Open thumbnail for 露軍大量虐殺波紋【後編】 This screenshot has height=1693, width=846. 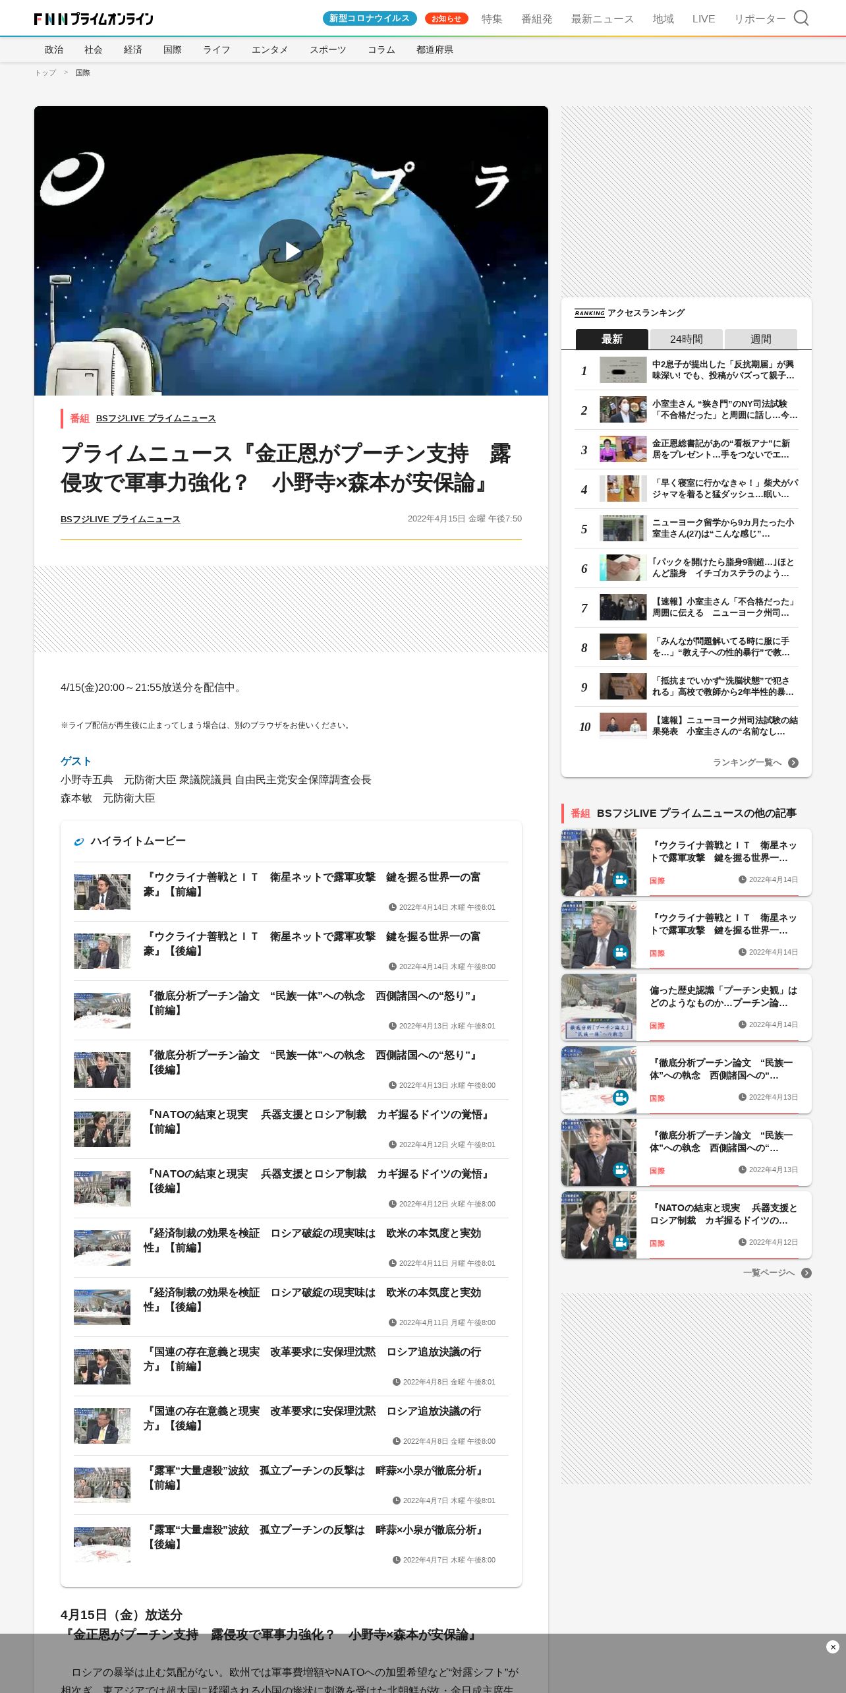click(x=102, y=1545)
